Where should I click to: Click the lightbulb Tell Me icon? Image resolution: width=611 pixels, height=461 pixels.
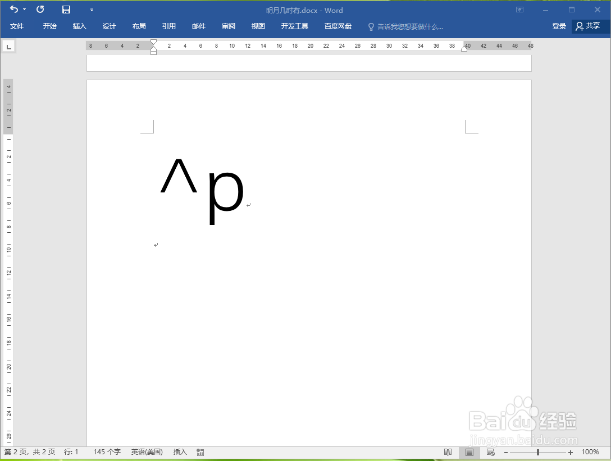(x=371, y=26)
